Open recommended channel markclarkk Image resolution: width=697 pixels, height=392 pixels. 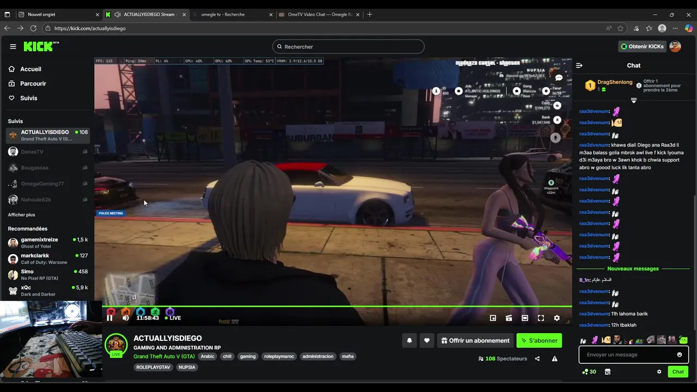click(x=48, y=259)
